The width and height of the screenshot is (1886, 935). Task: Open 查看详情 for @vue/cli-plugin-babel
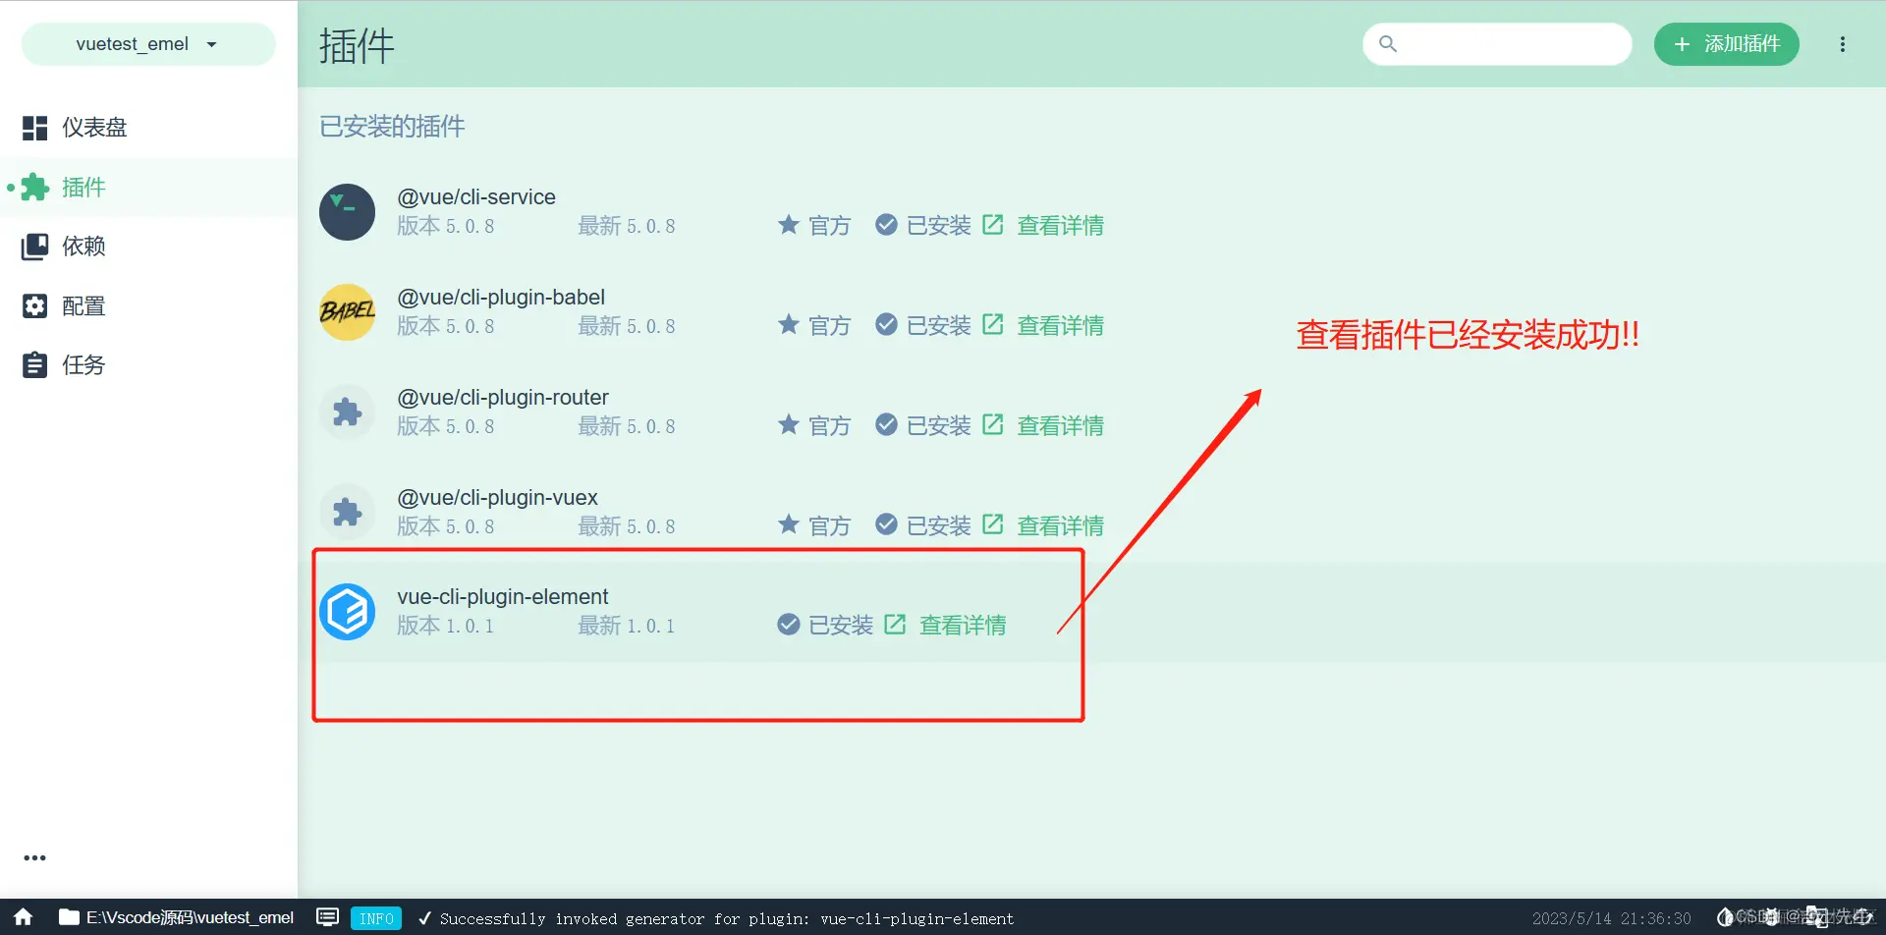pyautogui.click(x=1060, y=326)
